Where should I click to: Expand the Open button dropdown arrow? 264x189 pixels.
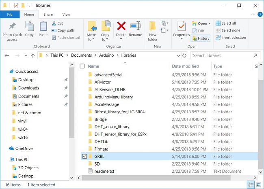pos(209,23)
